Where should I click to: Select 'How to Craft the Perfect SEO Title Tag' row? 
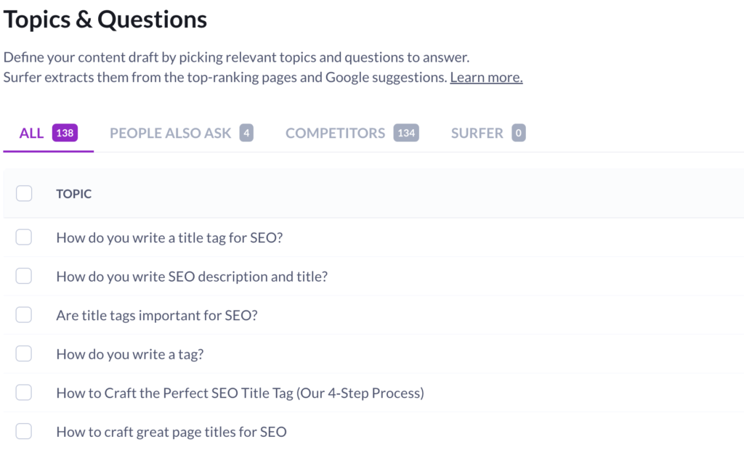[240, 392]
